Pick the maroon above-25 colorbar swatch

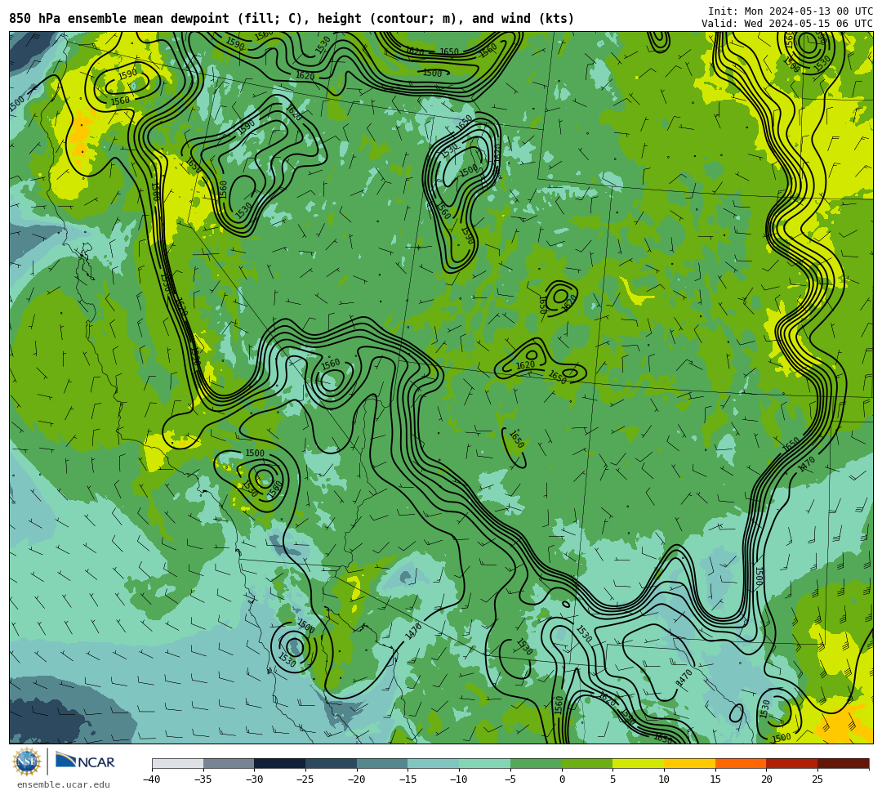(843, 763)
